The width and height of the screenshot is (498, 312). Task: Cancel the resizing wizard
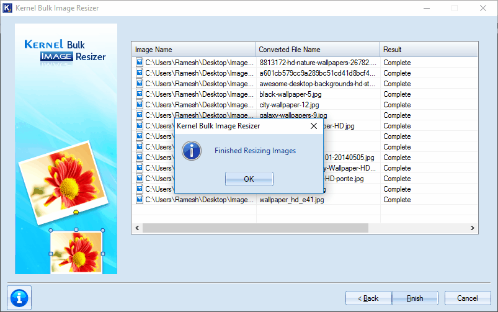click(468, 298)
